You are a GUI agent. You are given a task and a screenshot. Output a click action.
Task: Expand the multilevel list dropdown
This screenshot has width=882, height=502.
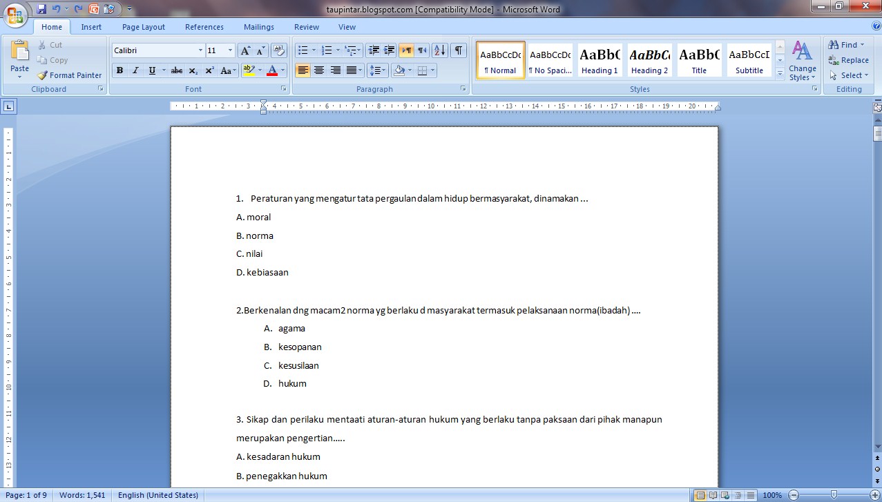358,50
